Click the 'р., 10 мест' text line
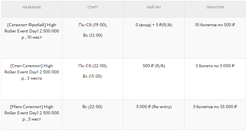Screen dimensions: 247x131 click(32, 37)
